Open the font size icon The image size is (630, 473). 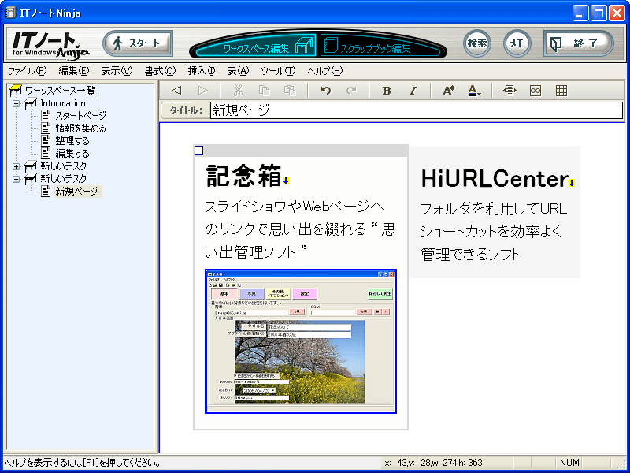448,91
